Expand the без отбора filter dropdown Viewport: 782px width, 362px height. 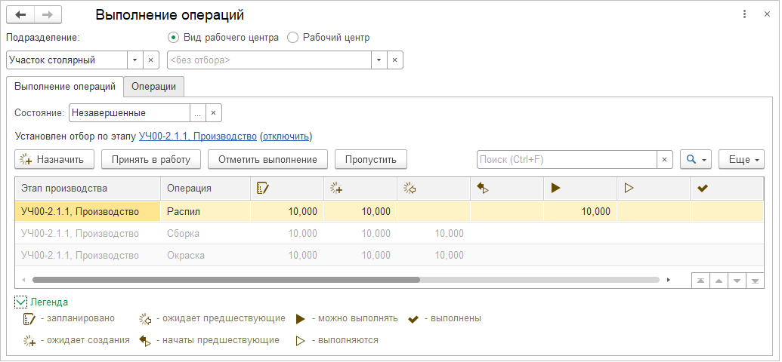pyautogui.click(x=378, y=60)
